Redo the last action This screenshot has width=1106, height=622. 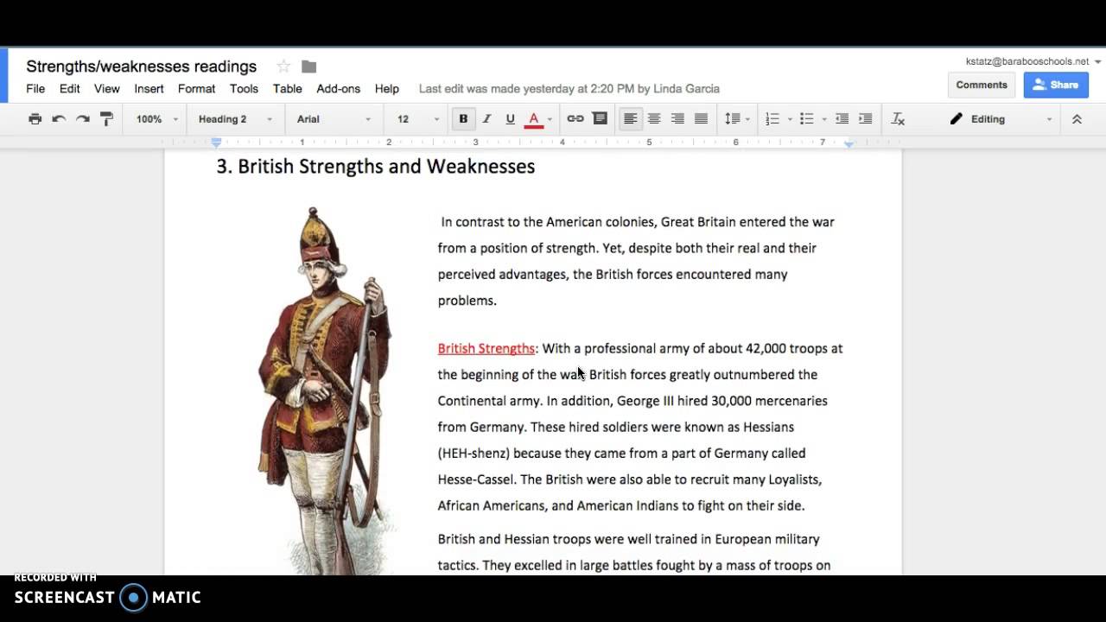pyautogui.click(x=83, y=119)
